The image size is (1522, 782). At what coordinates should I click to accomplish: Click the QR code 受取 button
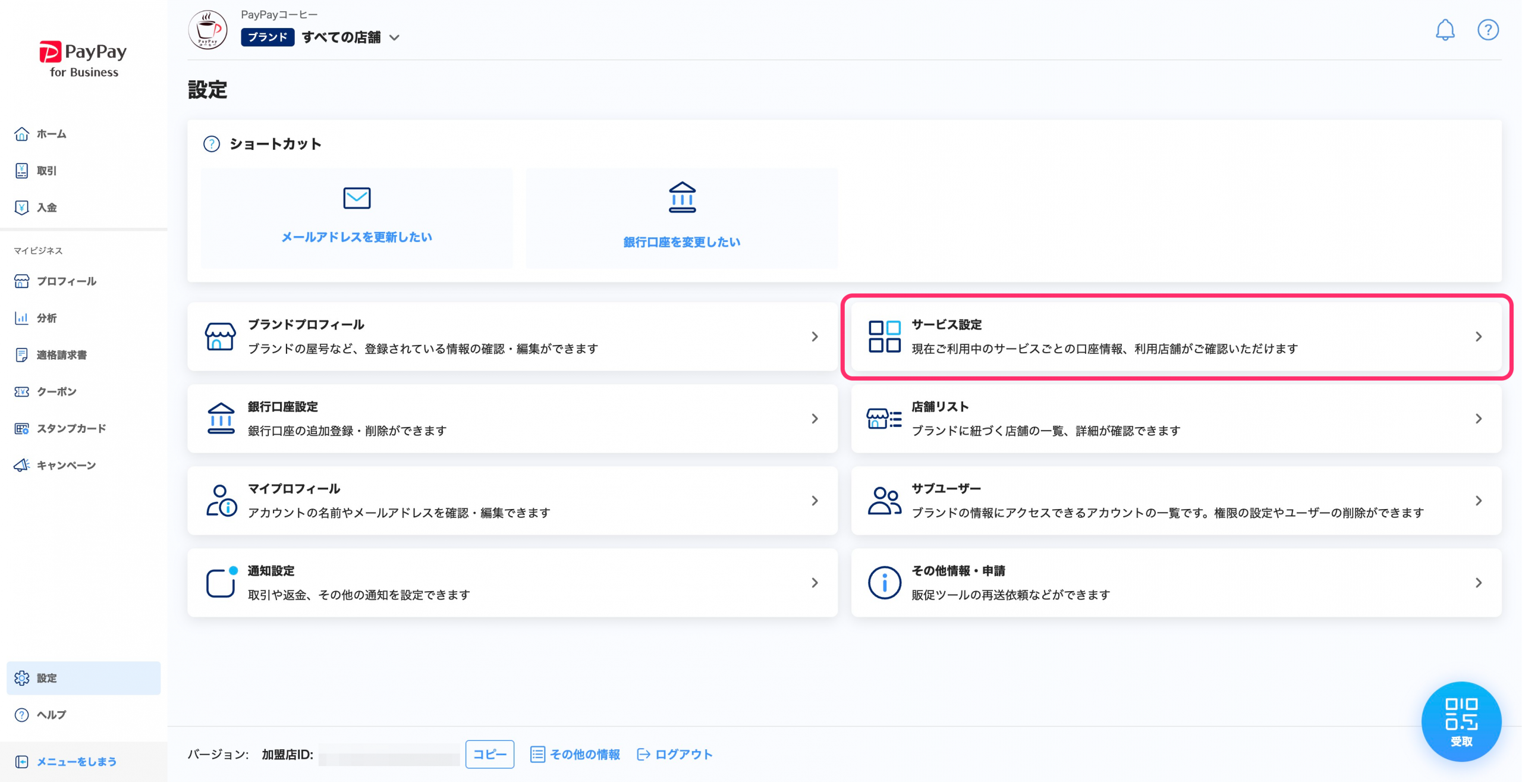click(x=1461, y=721)
